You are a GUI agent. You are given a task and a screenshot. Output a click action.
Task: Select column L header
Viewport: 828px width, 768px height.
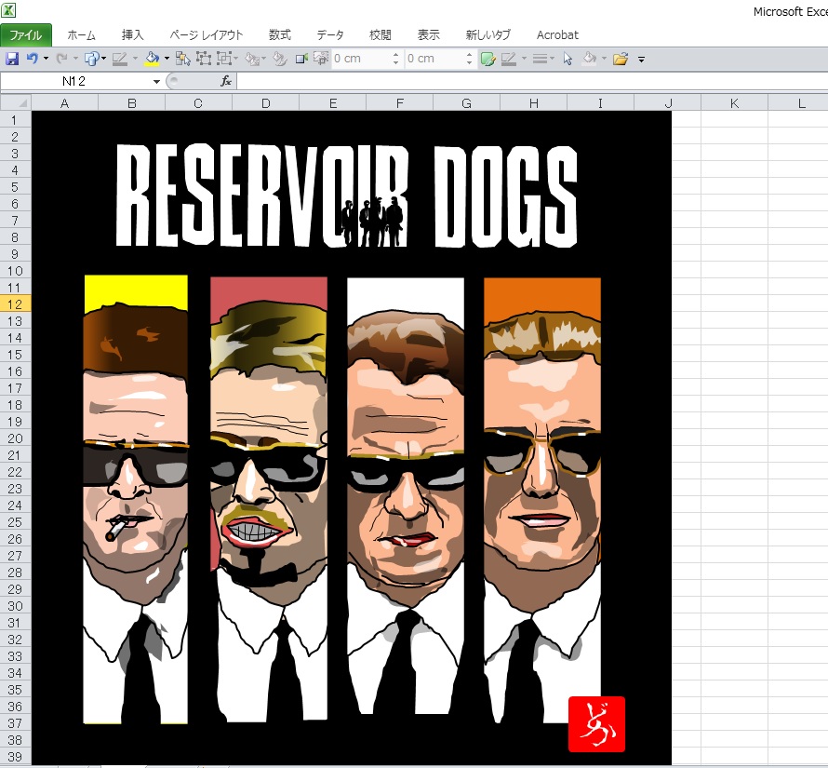pyautogui.click(x=798, y=103)
